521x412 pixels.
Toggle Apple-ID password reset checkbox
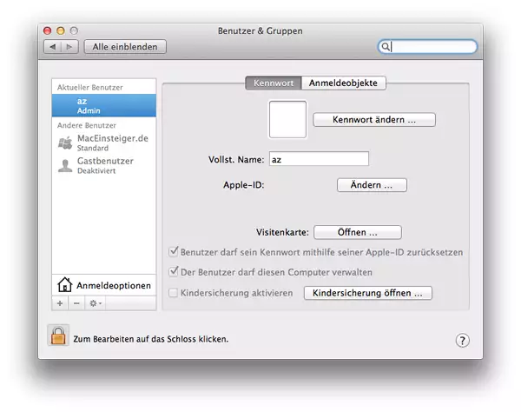[x=174, y=252]
